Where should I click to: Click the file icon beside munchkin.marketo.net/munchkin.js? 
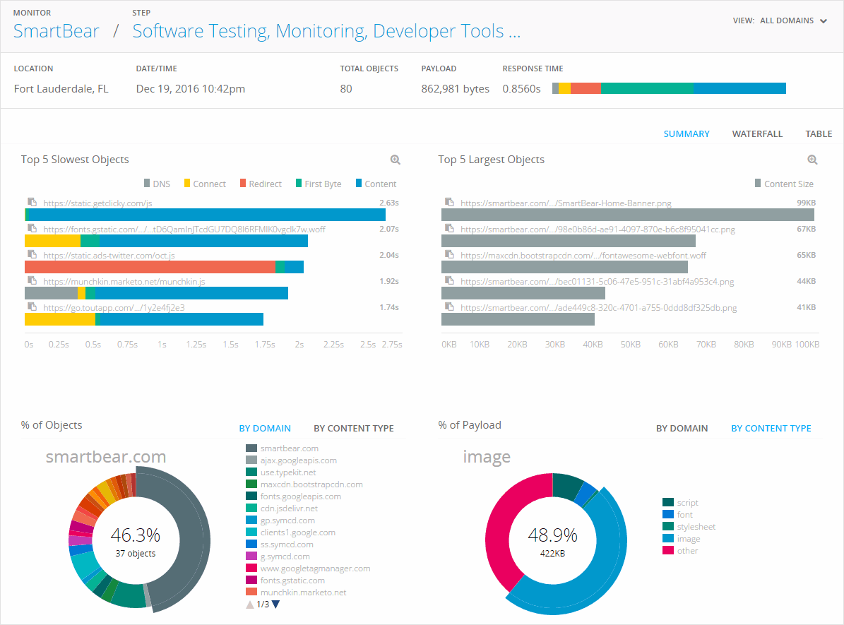(x=32, y=280)
